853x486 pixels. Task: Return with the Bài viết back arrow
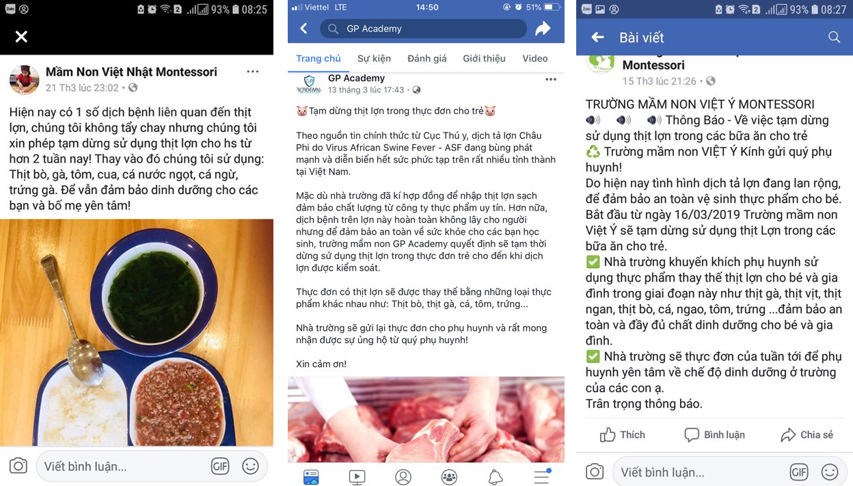click(x=598, y=38)
